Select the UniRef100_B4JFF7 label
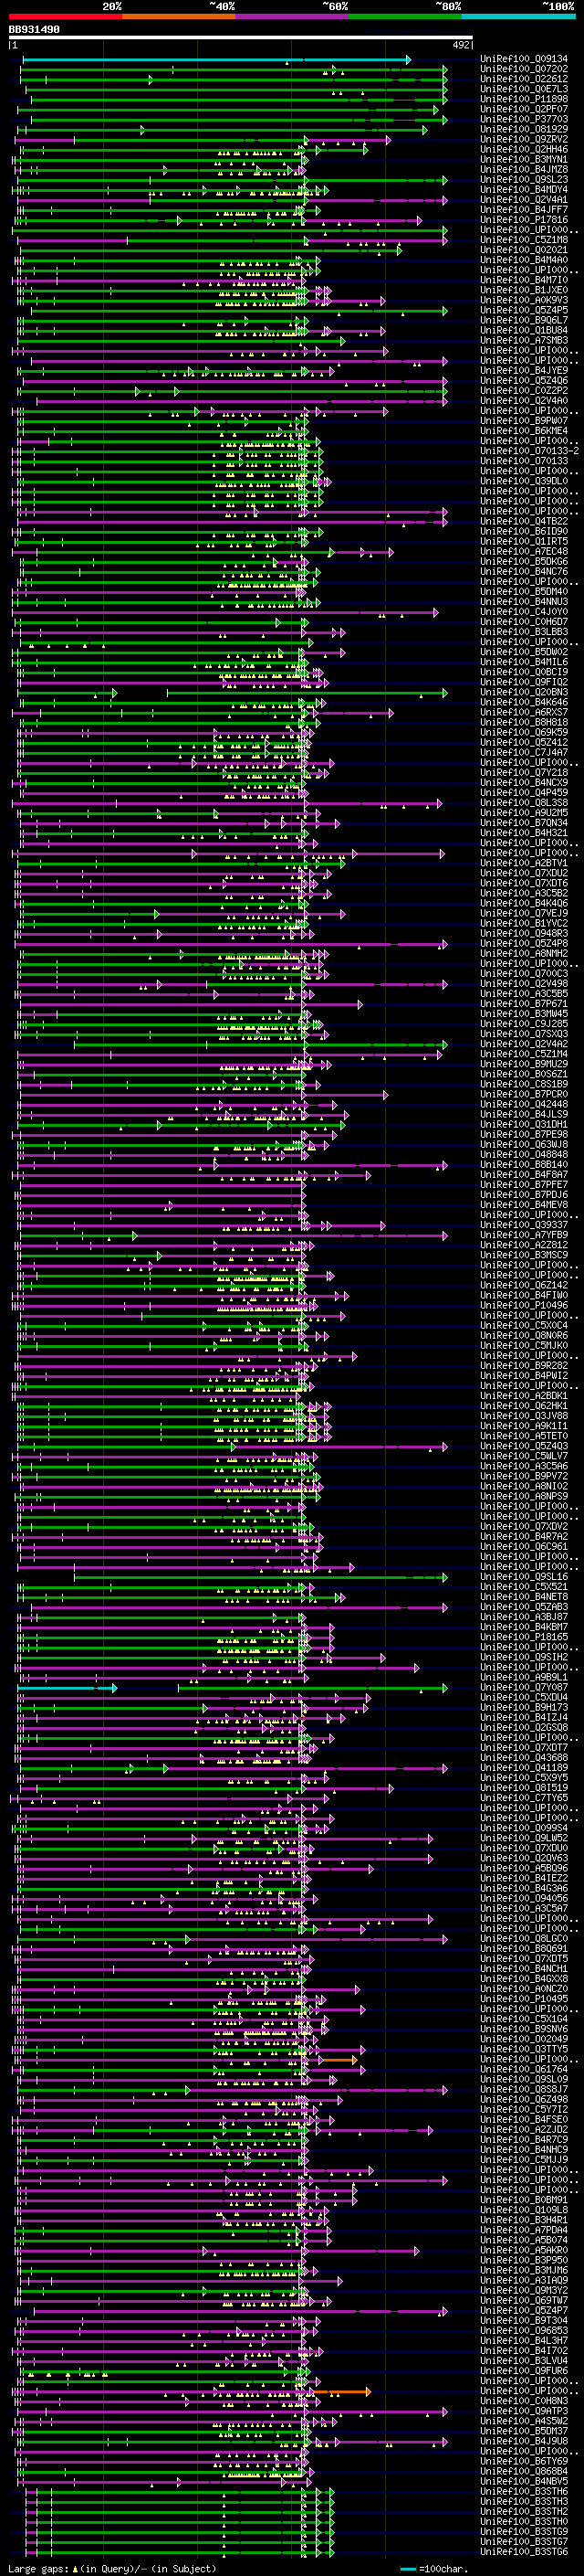The height and width of the screenshot is (2576, 584). [523, 210]
